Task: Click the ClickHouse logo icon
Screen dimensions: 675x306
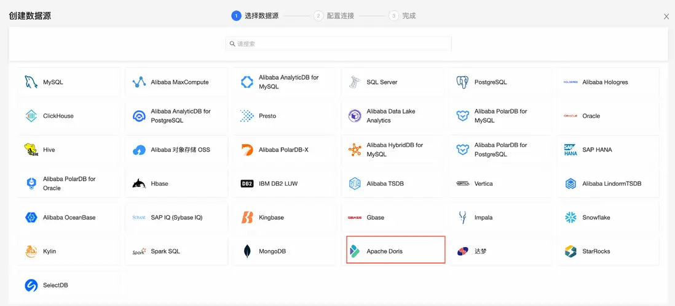Action: click(x=31, y=116)
